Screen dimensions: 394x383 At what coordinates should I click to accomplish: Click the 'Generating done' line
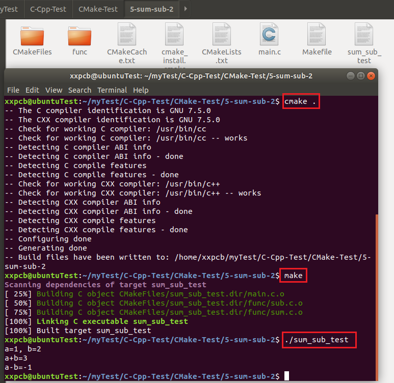46,248
